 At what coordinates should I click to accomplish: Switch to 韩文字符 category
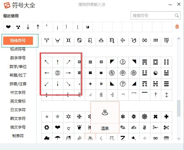[18, 118]
